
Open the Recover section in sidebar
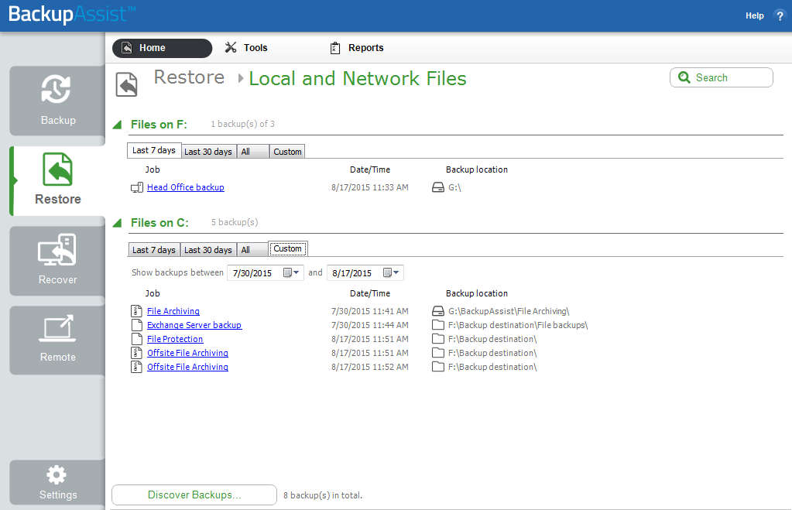pos(57,261)
